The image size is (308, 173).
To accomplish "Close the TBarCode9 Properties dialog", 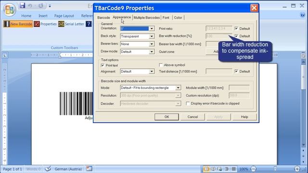I will click(x=254, y=8).
